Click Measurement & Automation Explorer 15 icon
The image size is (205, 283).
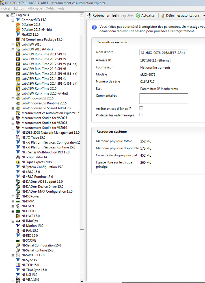point(18,113)
